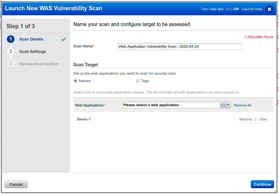The height and width of the screenshot is (195, 279).
Task: Switch to the Scan Settings step
Action: coord(33,52)
